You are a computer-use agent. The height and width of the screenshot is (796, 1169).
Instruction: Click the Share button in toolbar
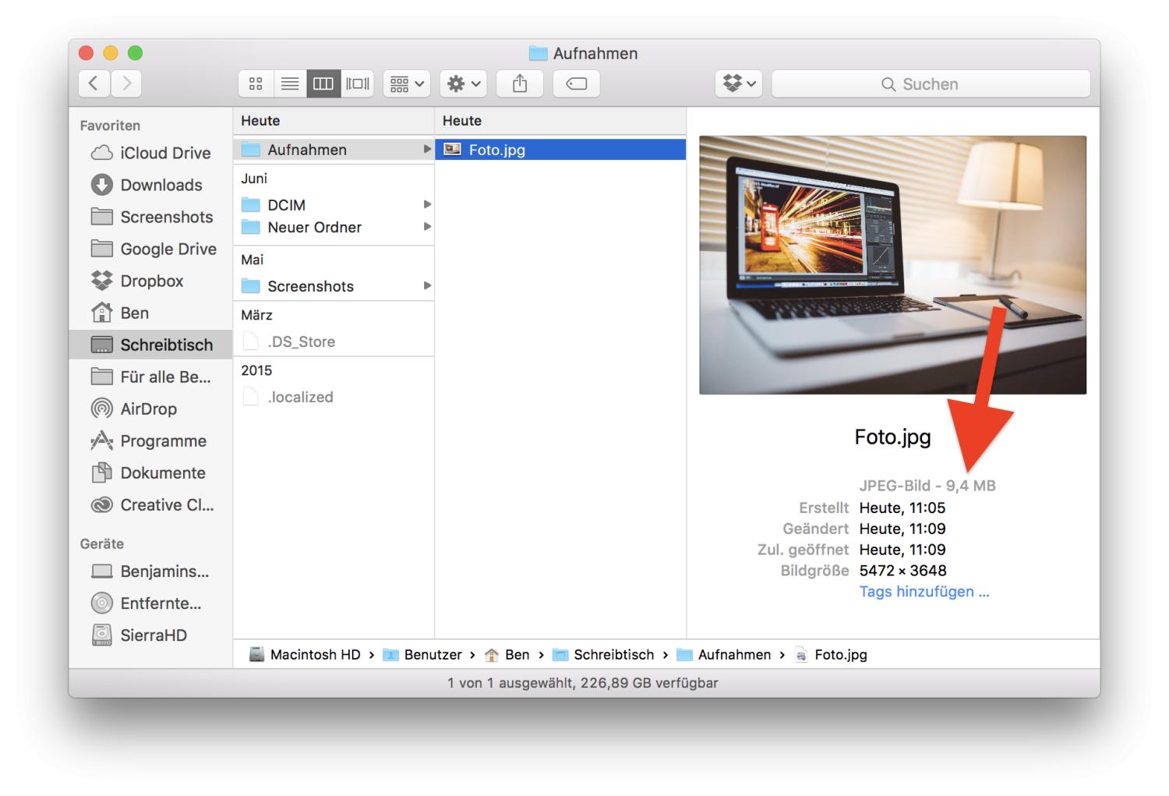(x=520, y=83)
